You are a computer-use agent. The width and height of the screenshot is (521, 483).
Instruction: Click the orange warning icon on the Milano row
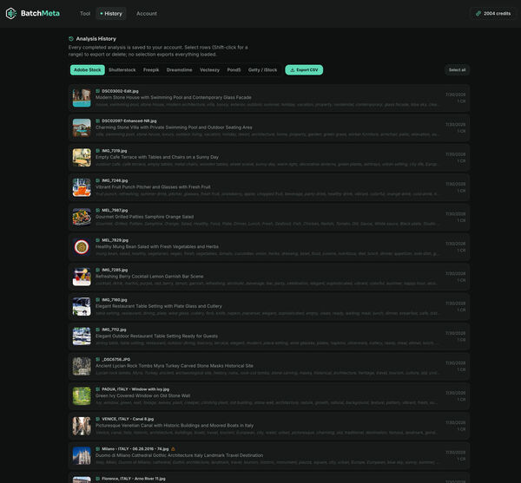pos(173,449)
